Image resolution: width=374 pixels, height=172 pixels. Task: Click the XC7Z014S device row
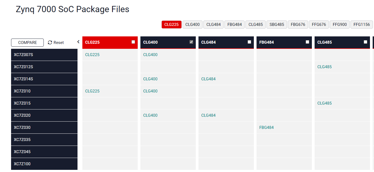44,79
